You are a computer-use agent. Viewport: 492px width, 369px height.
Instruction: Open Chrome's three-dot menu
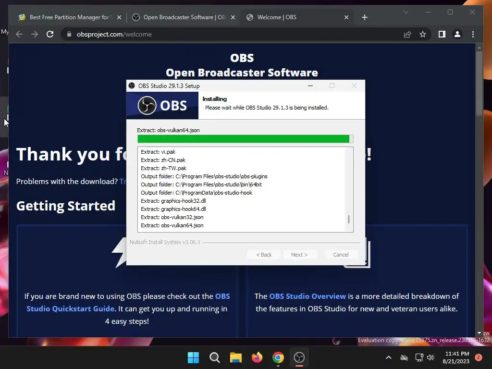pyautogui.click(x=473, y=34)
